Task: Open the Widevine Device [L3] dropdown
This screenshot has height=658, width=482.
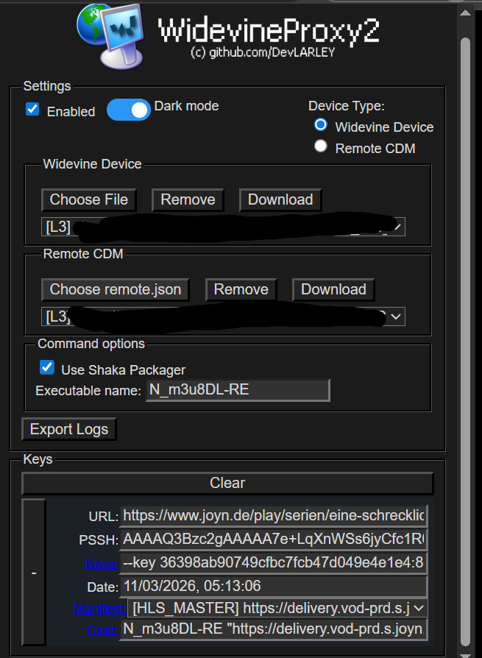Action: [223, 227]
